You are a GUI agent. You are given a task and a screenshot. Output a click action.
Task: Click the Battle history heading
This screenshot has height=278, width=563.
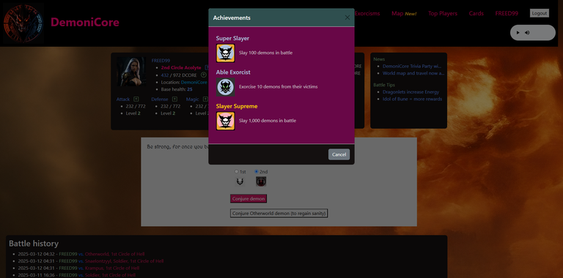34,244
